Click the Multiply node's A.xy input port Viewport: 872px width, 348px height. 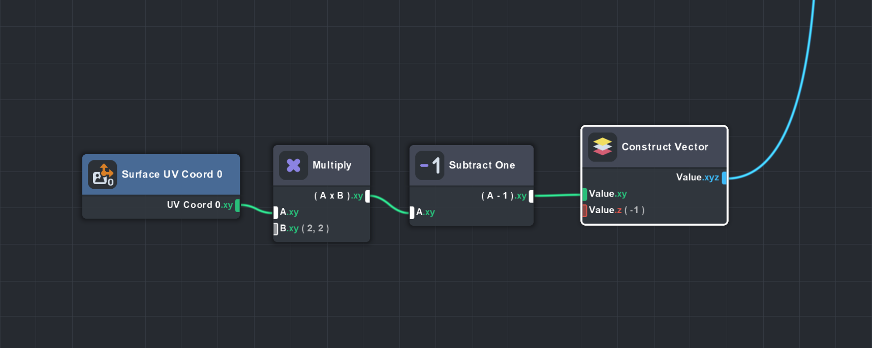(x=276, y=213)
